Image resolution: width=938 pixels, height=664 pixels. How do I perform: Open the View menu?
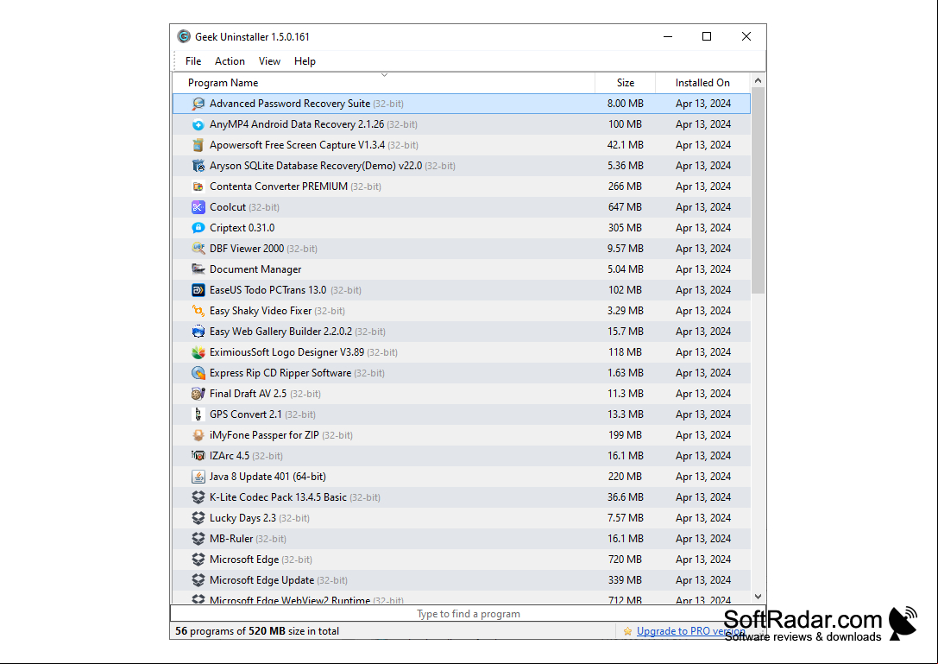(269, 61)
